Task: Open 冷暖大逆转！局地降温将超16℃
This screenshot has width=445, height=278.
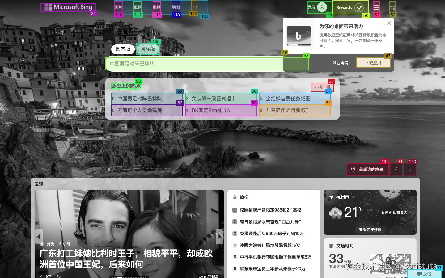Action: tap(270, 245)
